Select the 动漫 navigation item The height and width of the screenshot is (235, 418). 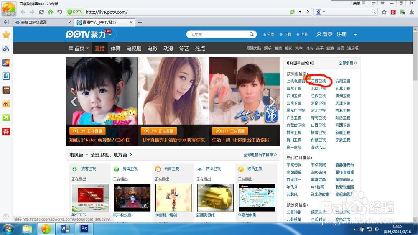tap(168, 48)
